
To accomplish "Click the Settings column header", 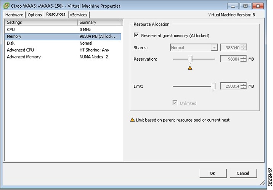I will [41, 23].
